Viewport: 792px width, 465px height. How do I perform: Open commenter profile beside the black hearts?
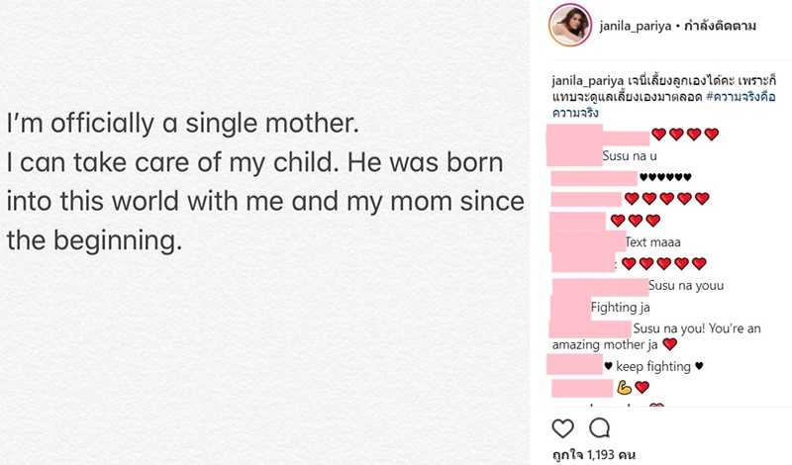(592, 177)
